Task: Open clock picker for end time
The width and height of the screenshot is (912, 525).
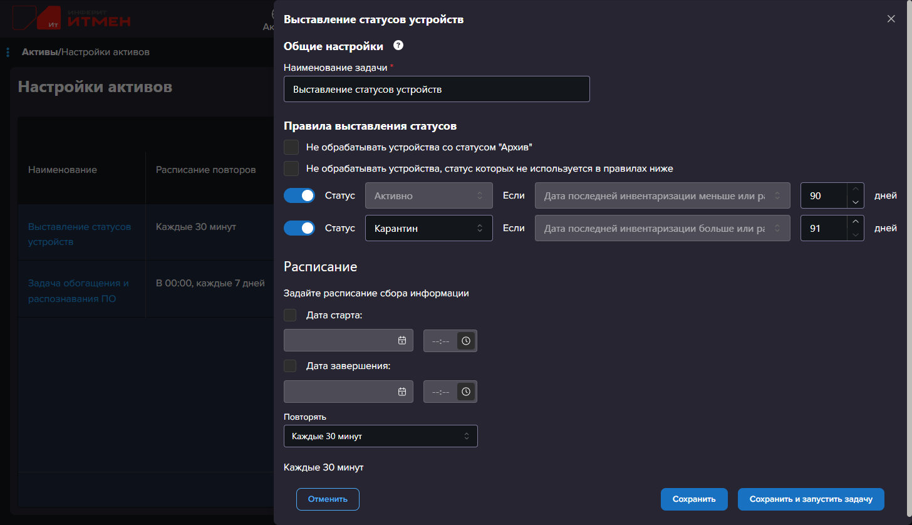Action: 465,392
